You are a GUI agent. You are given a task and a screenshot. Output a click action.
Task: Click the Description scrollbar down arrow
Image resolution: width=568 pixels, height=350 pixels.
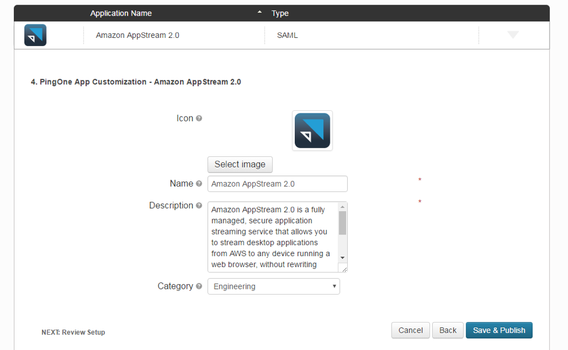coord(343,257)
